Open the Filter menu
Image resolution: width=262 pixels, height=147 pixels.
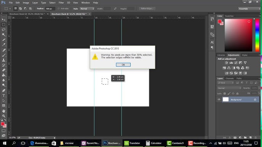(x=61, y=3)
